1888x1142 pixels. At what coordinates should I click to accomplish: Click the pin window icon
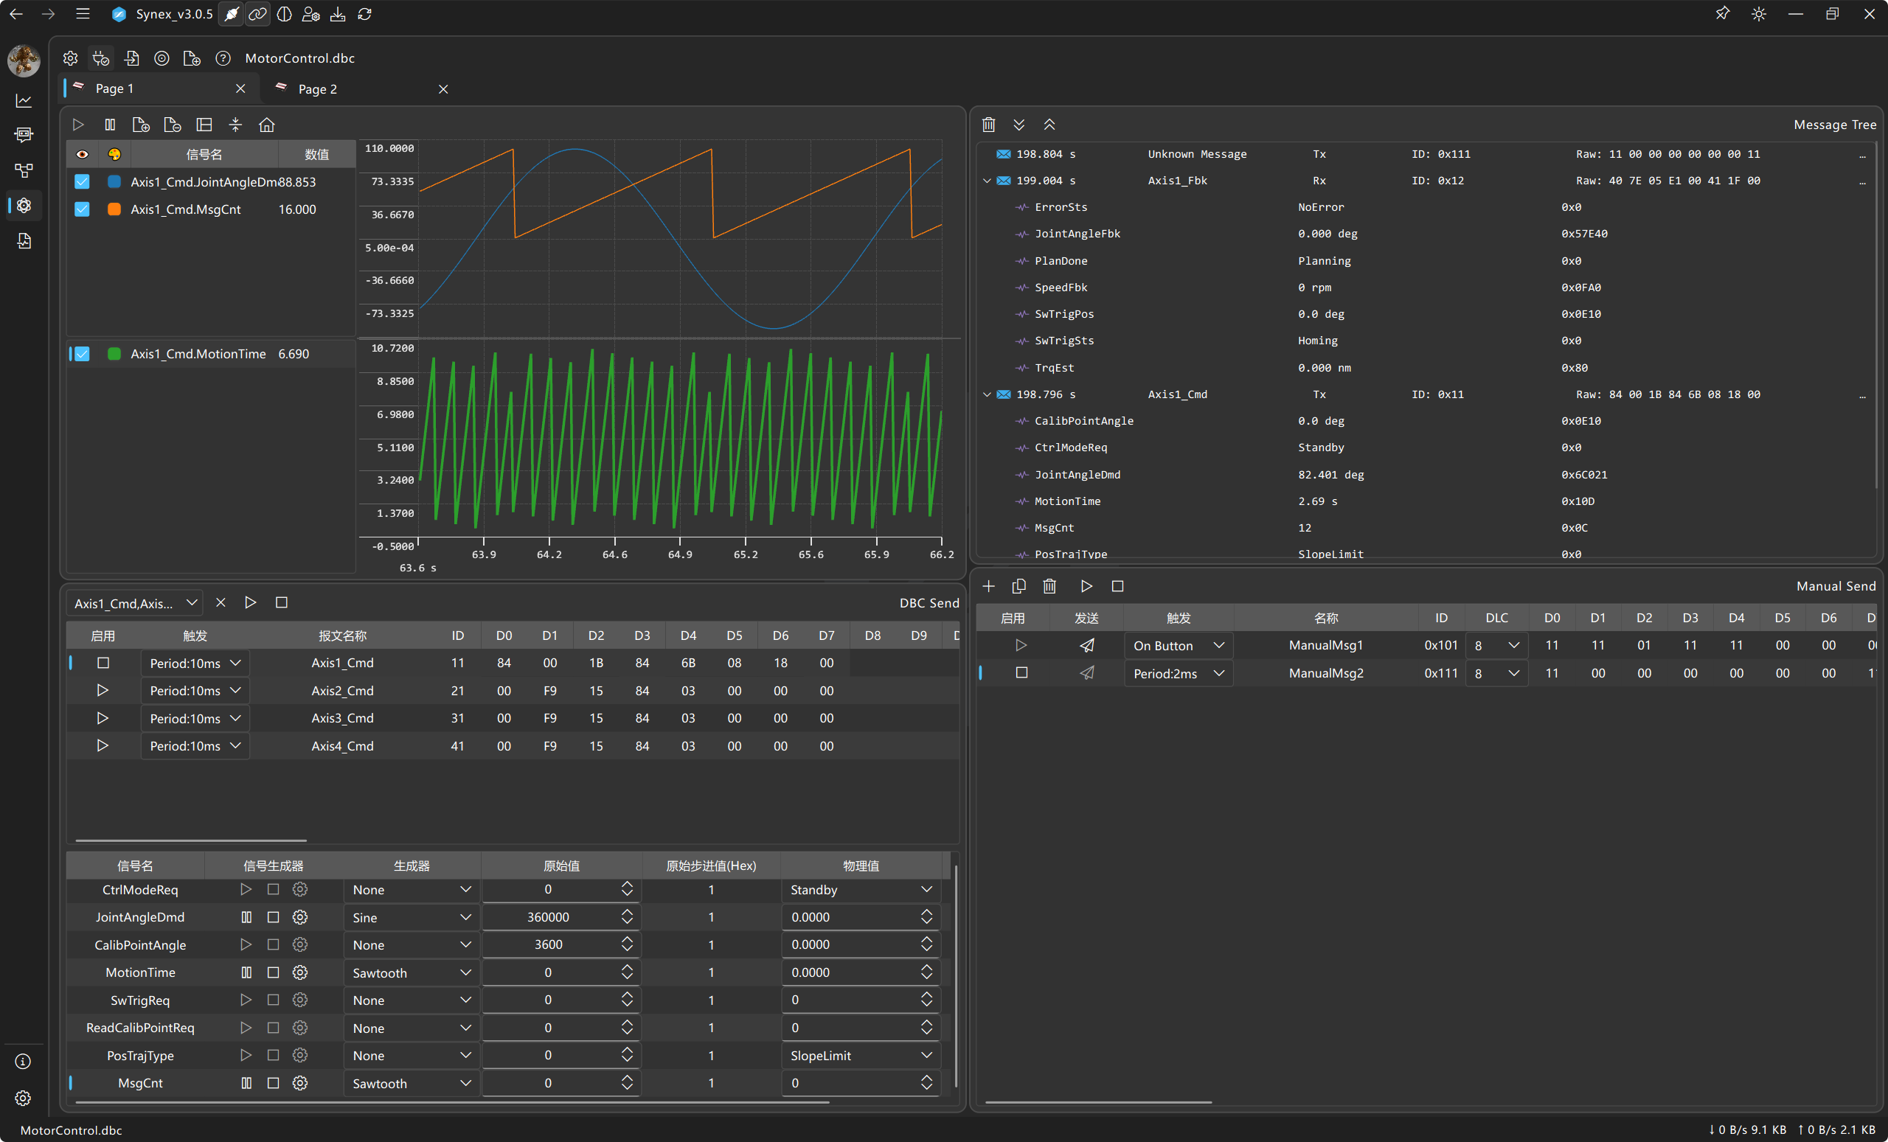pyautogui.click(x=1722, y=14)
